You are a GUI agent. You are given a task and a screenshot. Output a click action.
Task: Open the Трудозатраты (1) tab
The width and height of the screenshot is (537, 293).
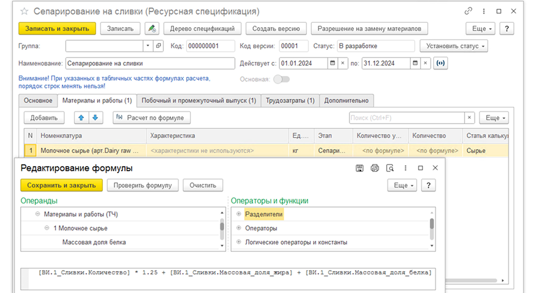tap(290, 101)
